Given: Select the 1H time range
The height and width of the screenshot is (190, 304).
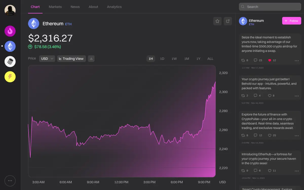Looking at the screenshot, I should [151, 59].
